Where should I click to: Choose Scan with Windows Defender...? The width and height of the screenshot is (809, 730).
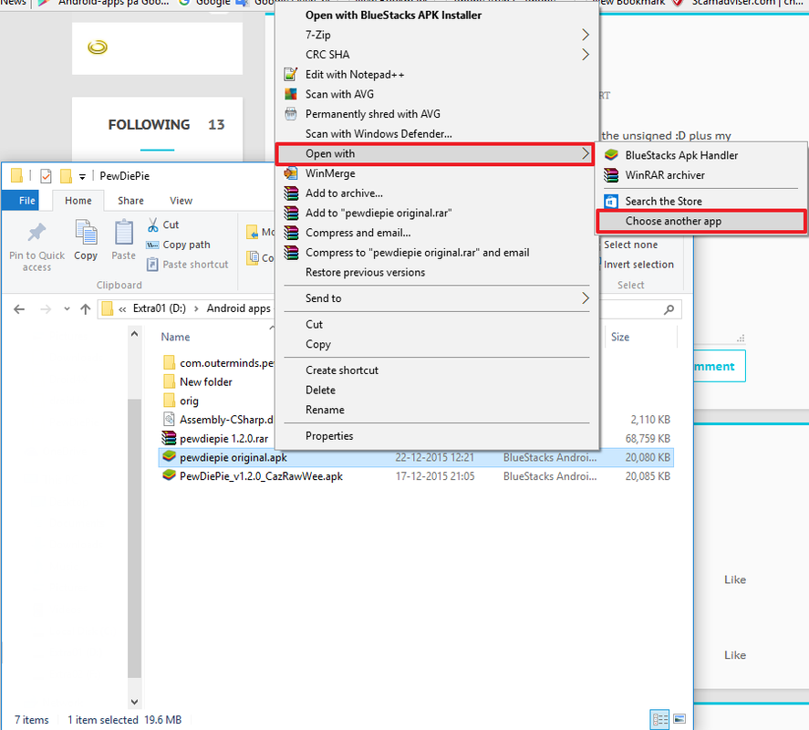pos(437,134)
